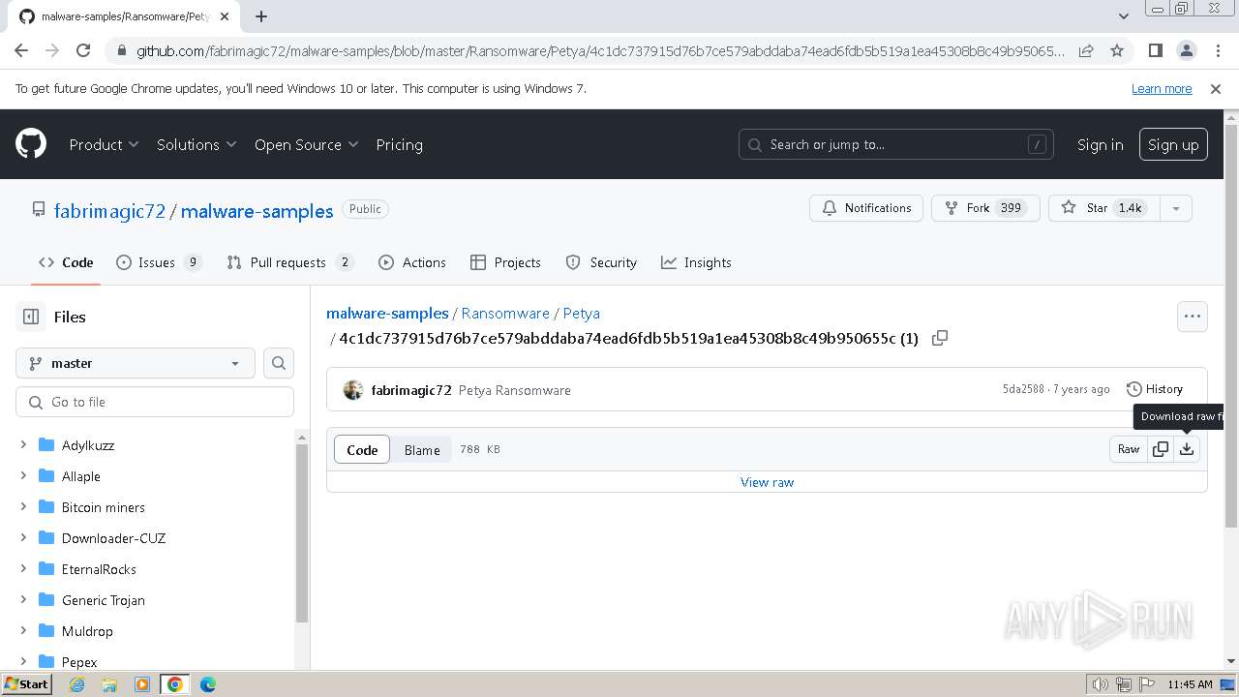Image resolution: width=1239 pixels, height=697 pixels.
Task: Focus the Search or jump to field
Action: tap(896, 144)
